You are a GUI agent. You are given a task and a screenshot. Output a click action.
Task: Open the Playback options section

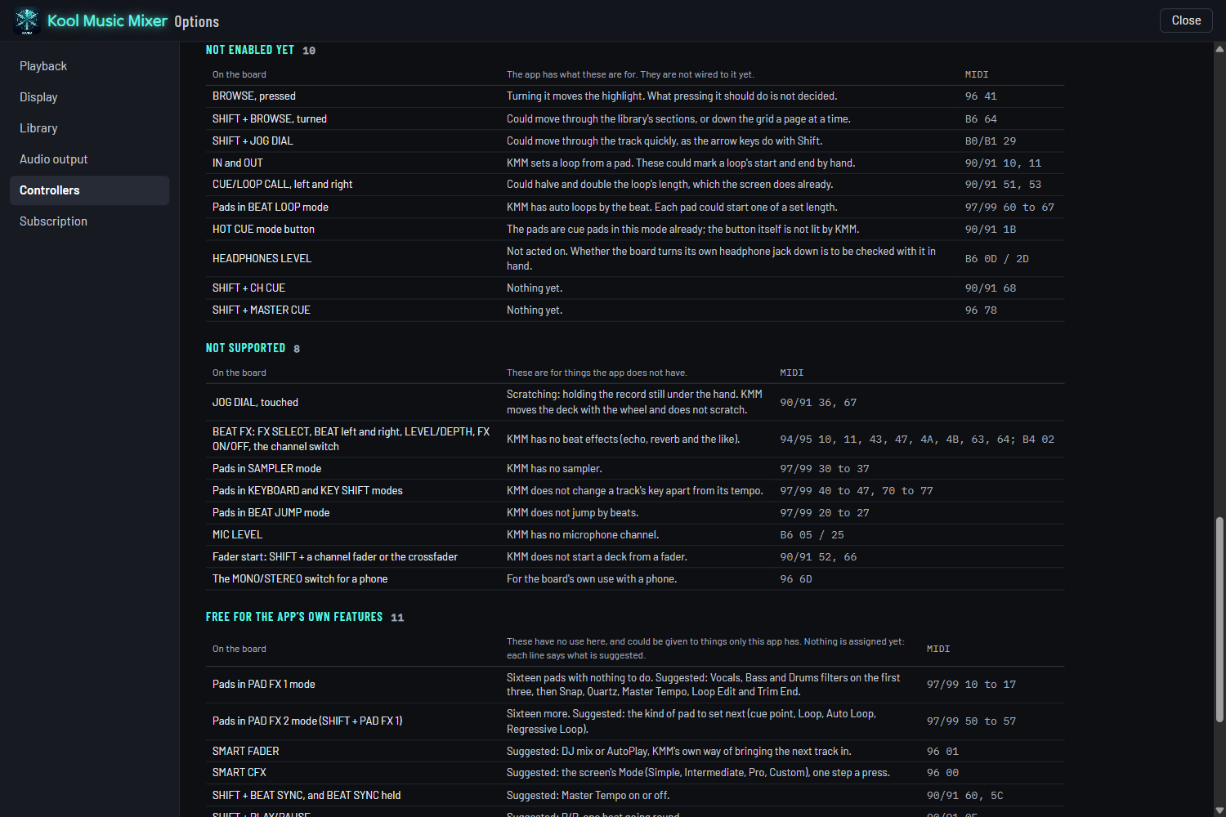89,66
